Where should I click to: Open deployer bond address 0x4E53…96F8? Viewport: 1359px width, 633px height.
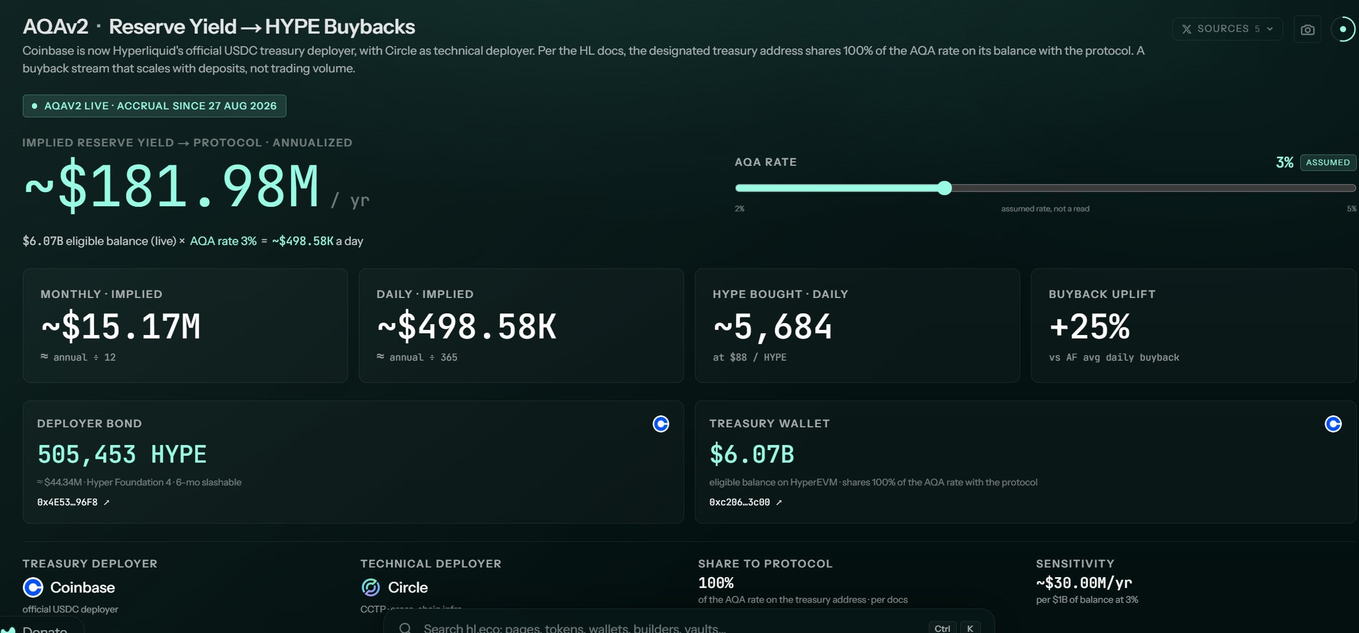coord(67,503)
